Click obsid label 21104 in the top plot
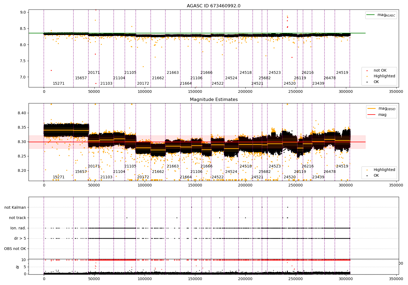408x285 pixels. (119, 78)
